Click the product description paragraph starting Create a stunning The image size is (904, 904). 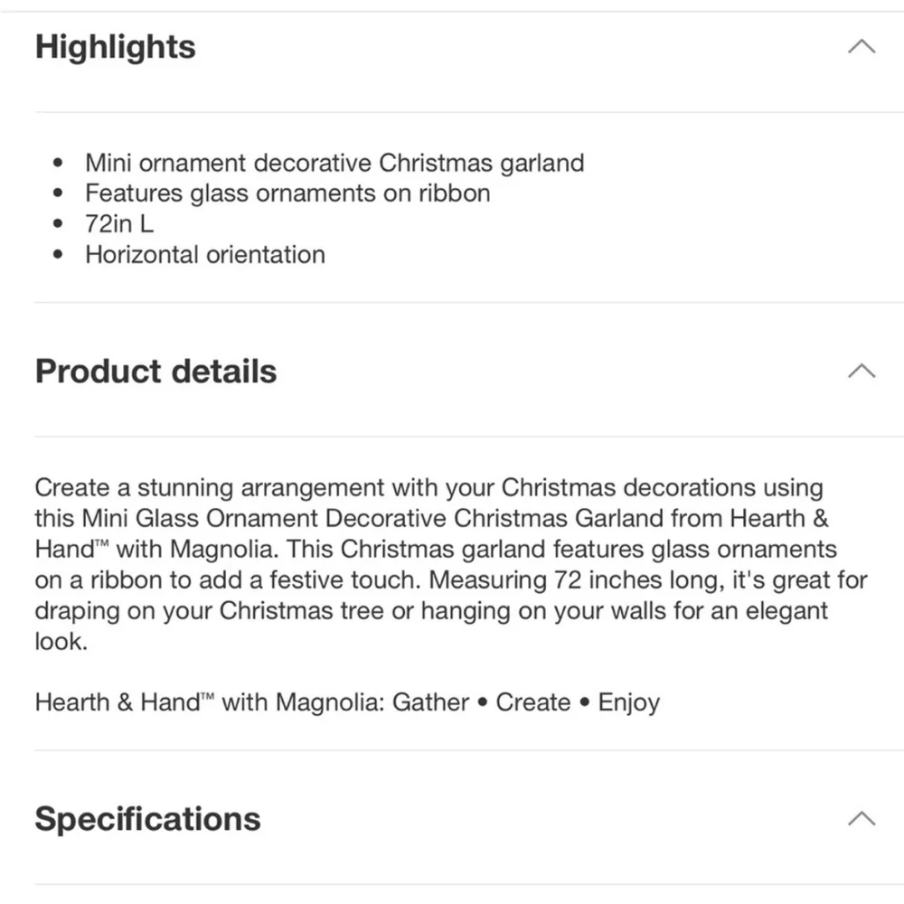click(451, 564)
